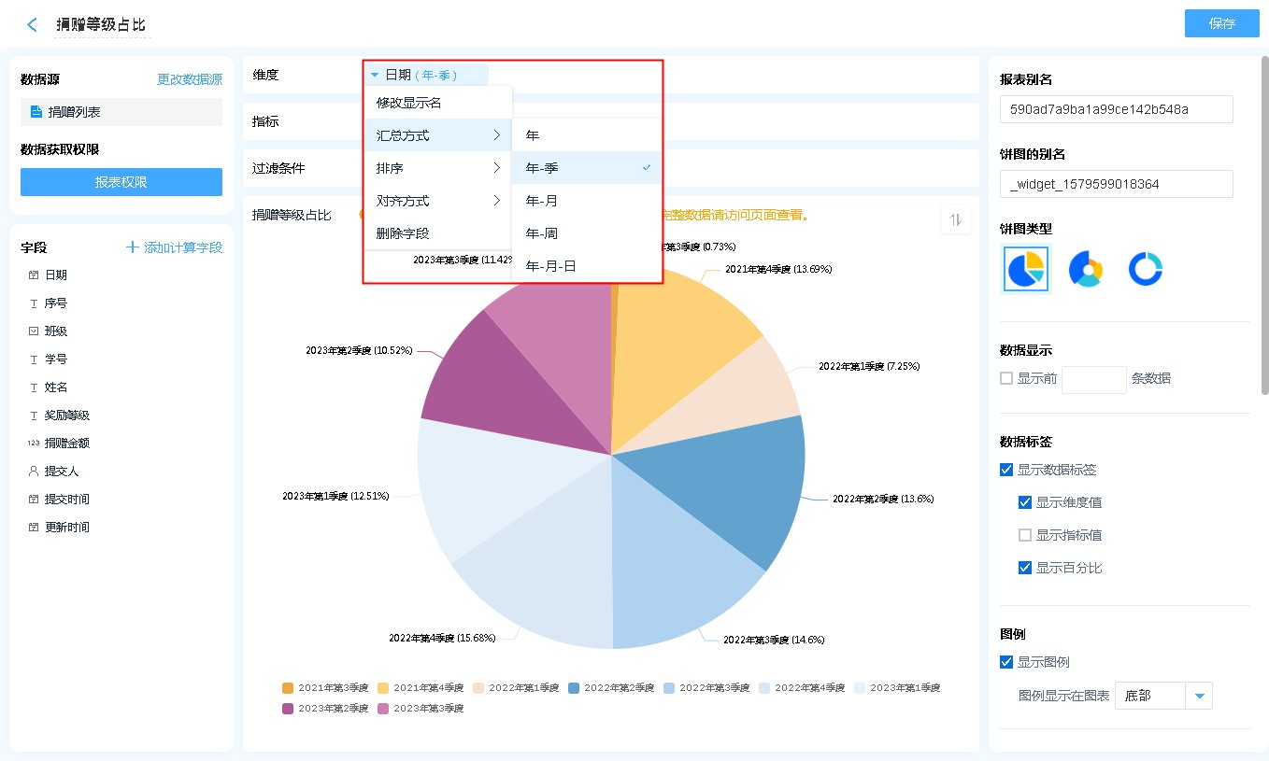1269x761 pixels.
Task: Click the plus icon to add calculated field
Action: coord(133,247)
